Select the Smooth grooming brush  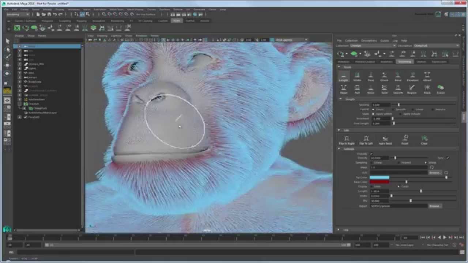tap(398, 89)
